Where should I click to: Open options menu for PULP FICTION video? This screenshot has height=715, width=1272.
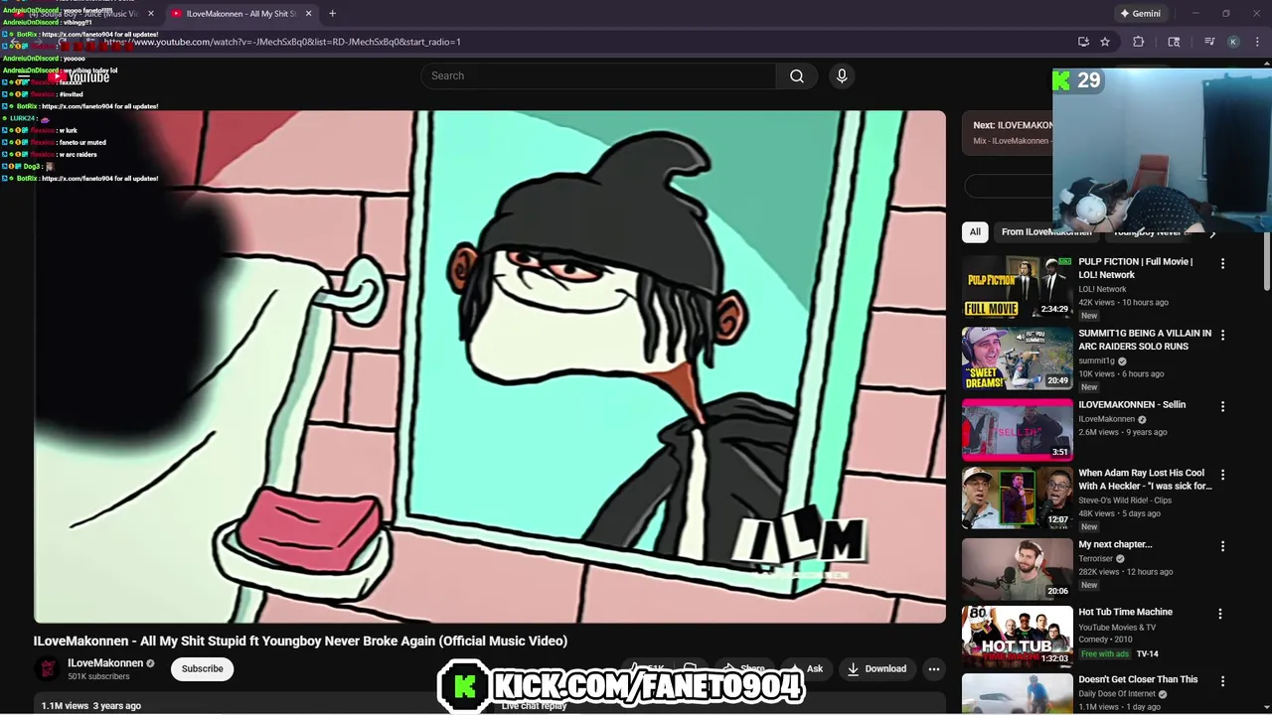tap(1222, 263)
